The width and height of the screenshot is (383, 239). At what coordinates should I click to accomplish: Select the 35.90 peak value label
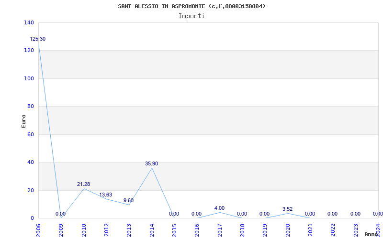coord(151,163)
